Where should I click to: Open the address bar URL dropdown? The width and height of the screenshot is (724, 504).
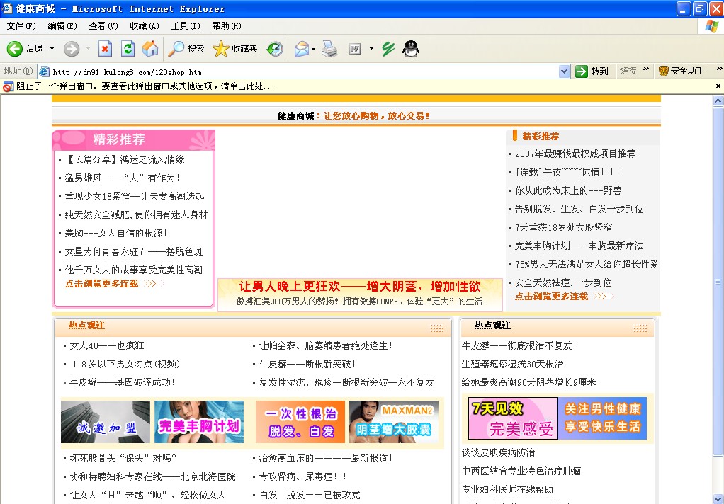coord(564,71)
